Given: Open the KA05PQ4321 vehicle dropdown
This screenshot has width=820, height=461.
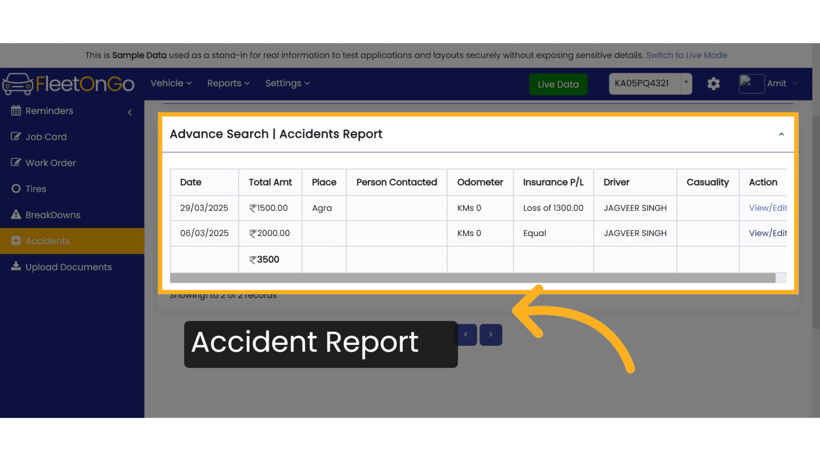Looking at the screenshot, I should pyautogui.click(x=650, y=83).
